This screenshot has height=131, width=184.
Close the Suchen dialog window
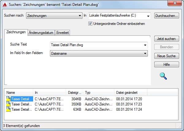tap(175, 3)
